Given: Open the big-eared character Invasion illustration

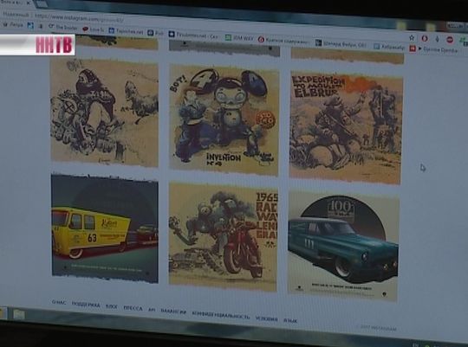Looking at the screenshot, I should 224,120.
